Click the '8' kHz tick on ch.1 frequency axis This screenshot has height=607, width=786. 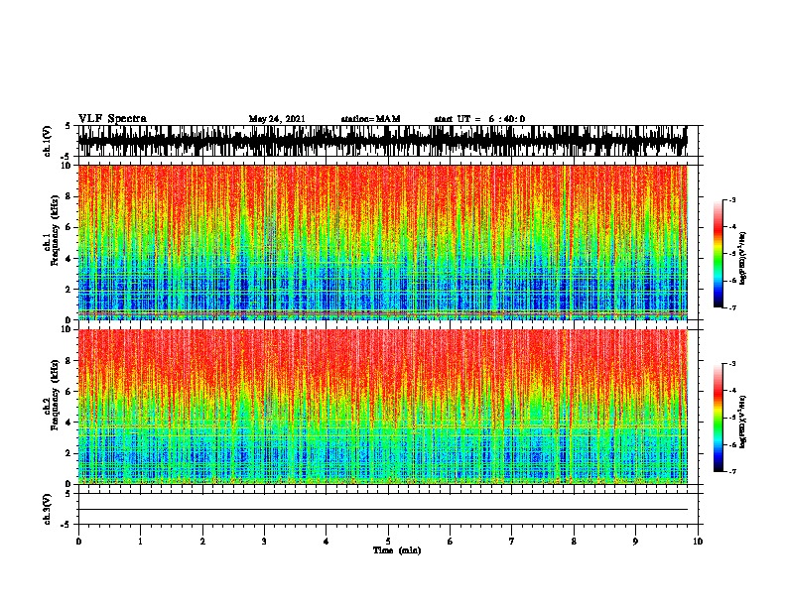click(69, 196)
